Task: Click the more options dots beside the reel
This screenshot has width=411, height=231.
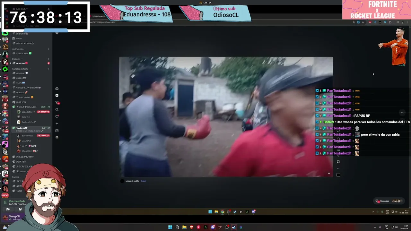Action: [x=338, y=168]
